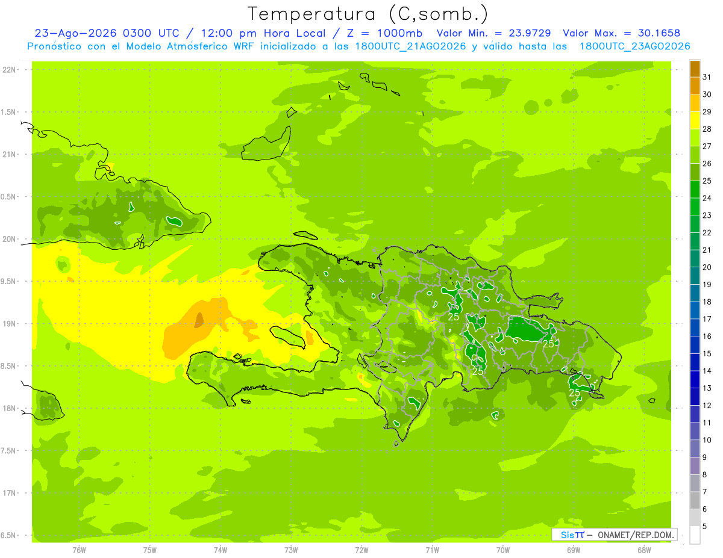Image resolution: width=723 pixels, height=558 pixels.
Task: Click legend value 24
Action: tap(707, 199)
